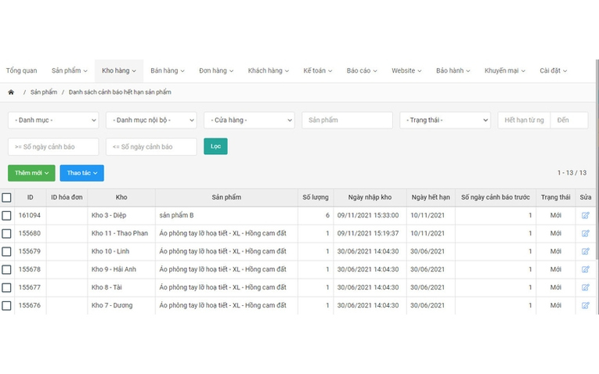Expand the Thao tác dropdown button

click(x=81, y=173)
